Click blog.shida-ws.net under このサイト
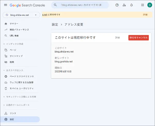The width and height of the screenshot is (155, 126). 64,52
